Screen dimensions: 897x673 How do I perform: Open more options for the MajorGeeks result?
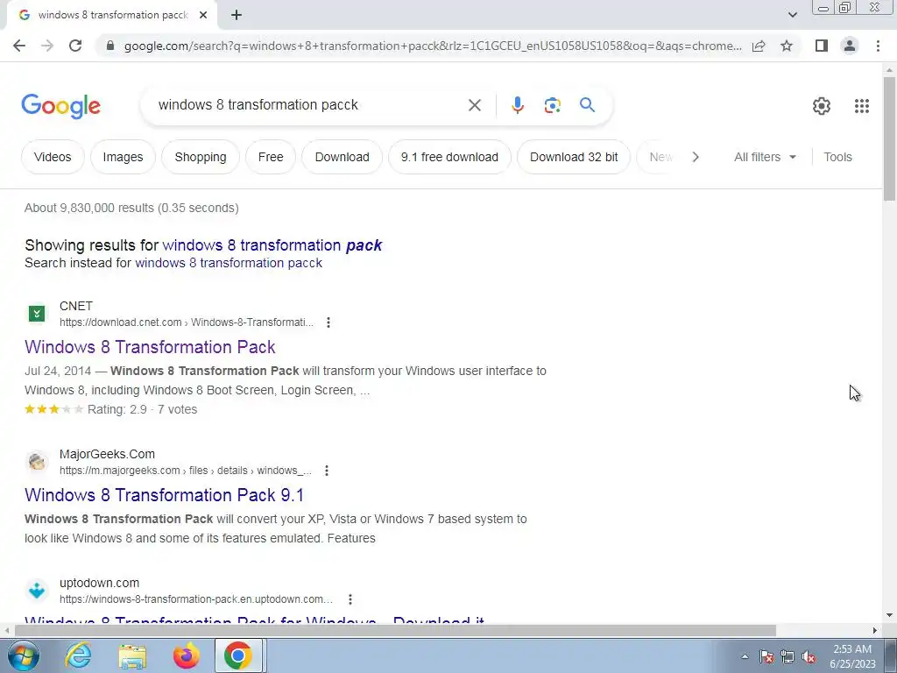(x=327, y=471)
